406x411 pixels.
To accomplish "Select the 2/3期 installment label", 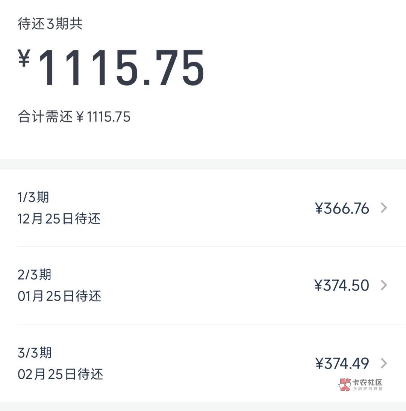I will tap(34, 275).
